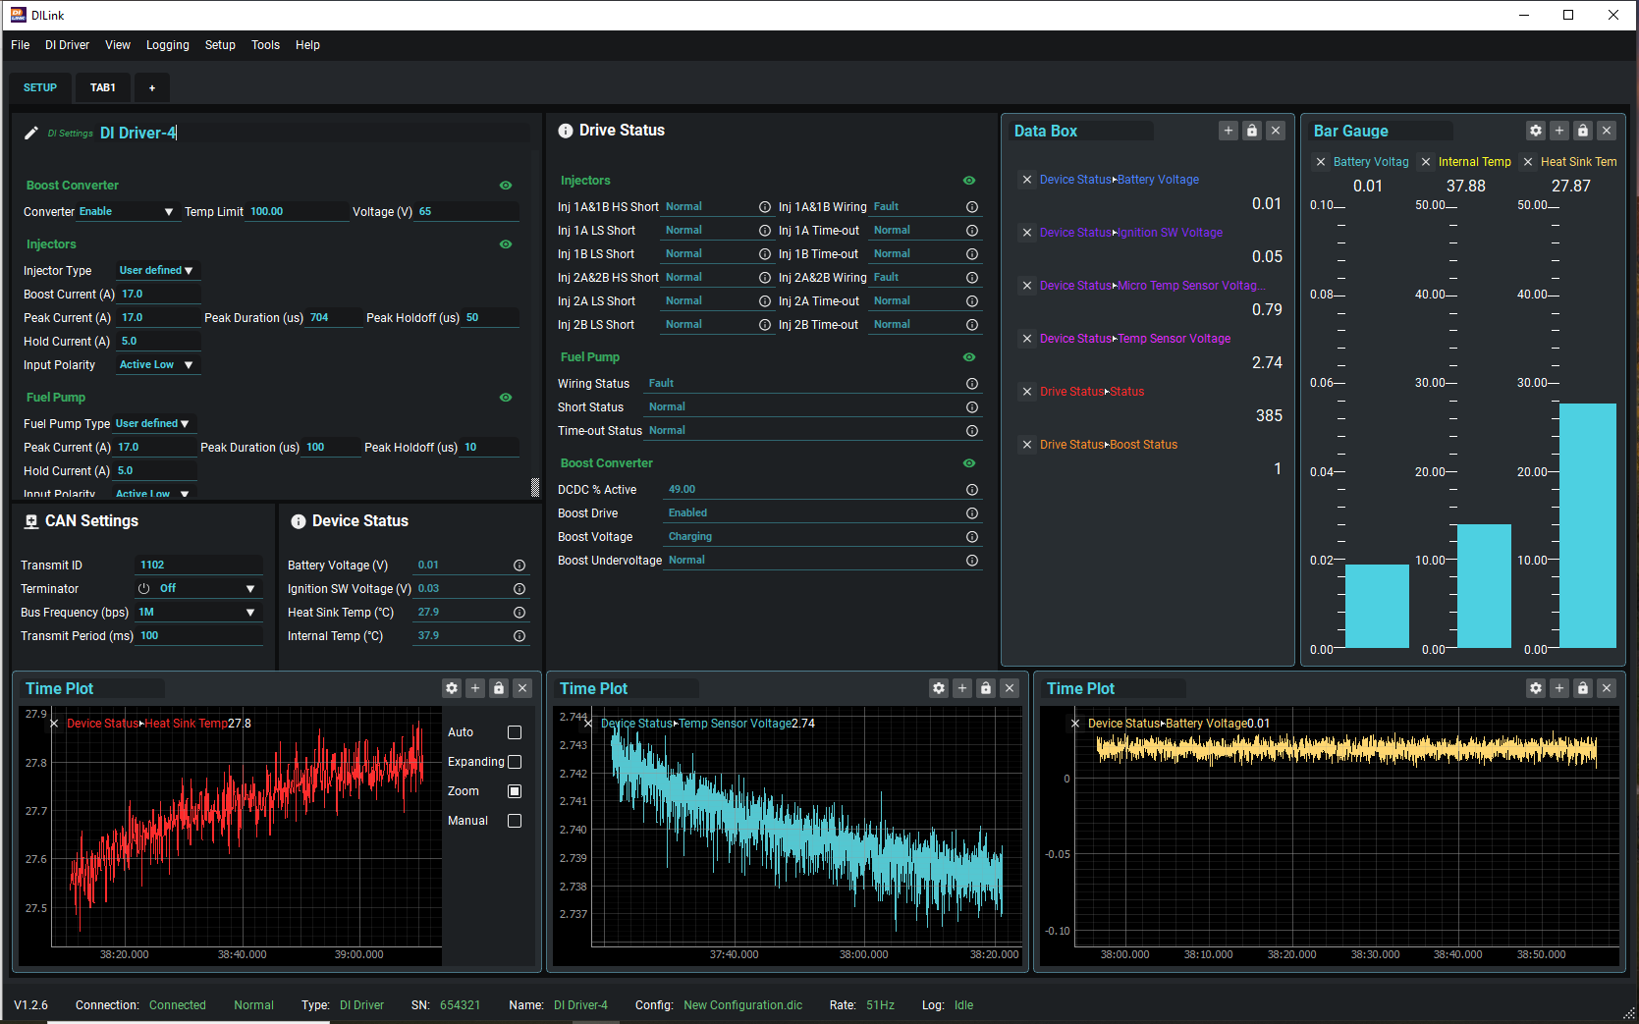The height and width of the screenshot is (1024, 1639).
Task: Expand the Bus Frequency 1M dropdown
Action: (x=197, y=613)
